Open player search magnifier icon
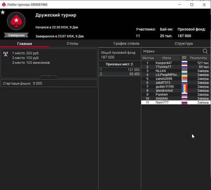This screenshot has width=211, height=190. click(205, 51)
